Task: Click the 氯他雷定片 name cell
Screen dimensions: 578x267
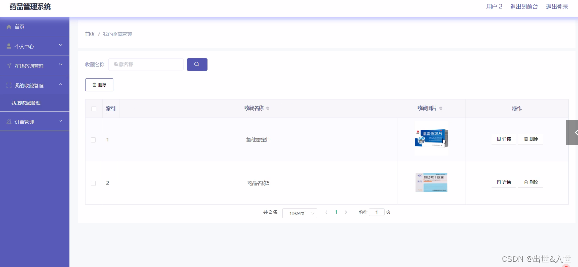Action: pyautogui.click(x=258, y=140)
